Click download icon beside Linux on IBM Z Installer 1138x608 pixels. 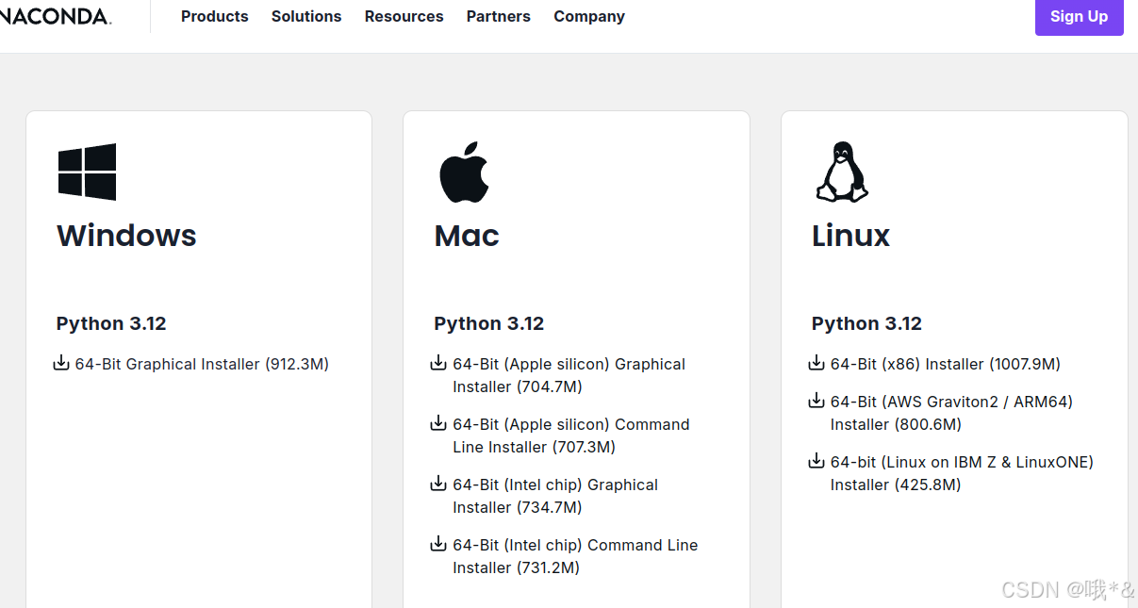[x=816, y=461]
